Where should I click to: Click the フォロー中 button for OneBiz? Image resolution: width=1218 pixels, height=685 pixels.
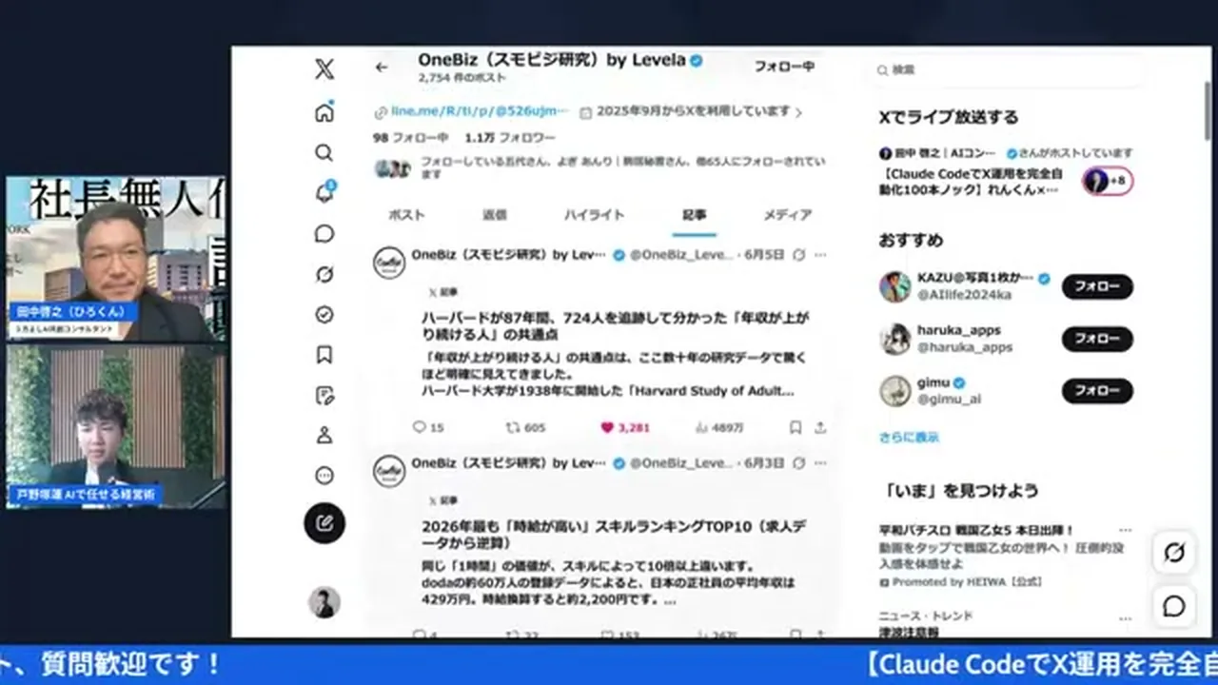(784, 67)
